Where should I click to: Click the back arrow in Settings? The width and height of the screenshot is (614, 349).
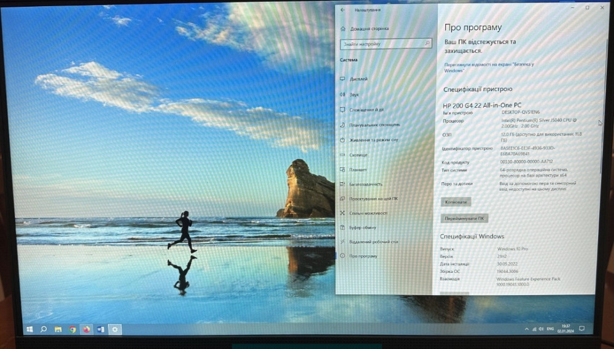point(343,10)
